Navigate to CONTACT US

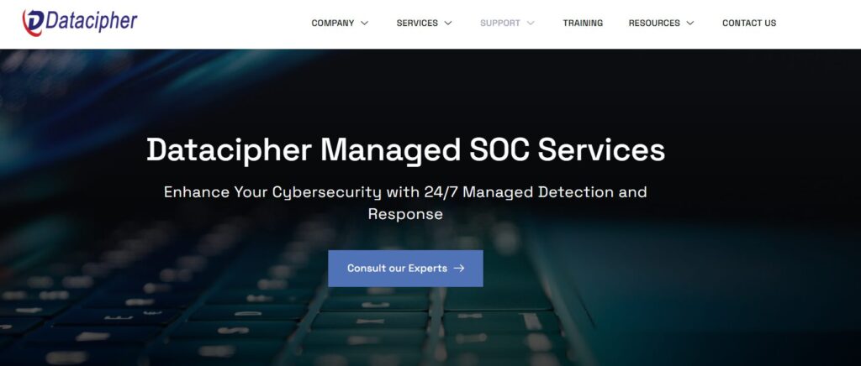coord(749,23)
